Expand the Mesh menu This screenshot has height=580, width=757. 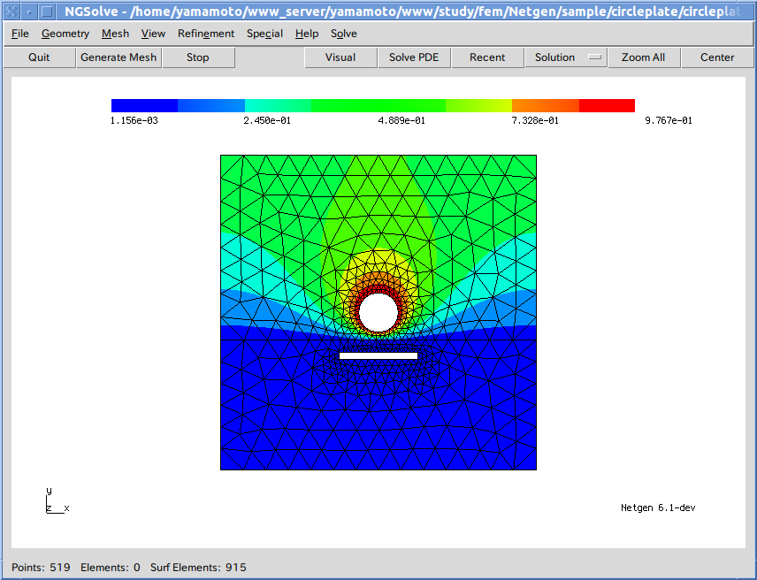coord(115,34)
